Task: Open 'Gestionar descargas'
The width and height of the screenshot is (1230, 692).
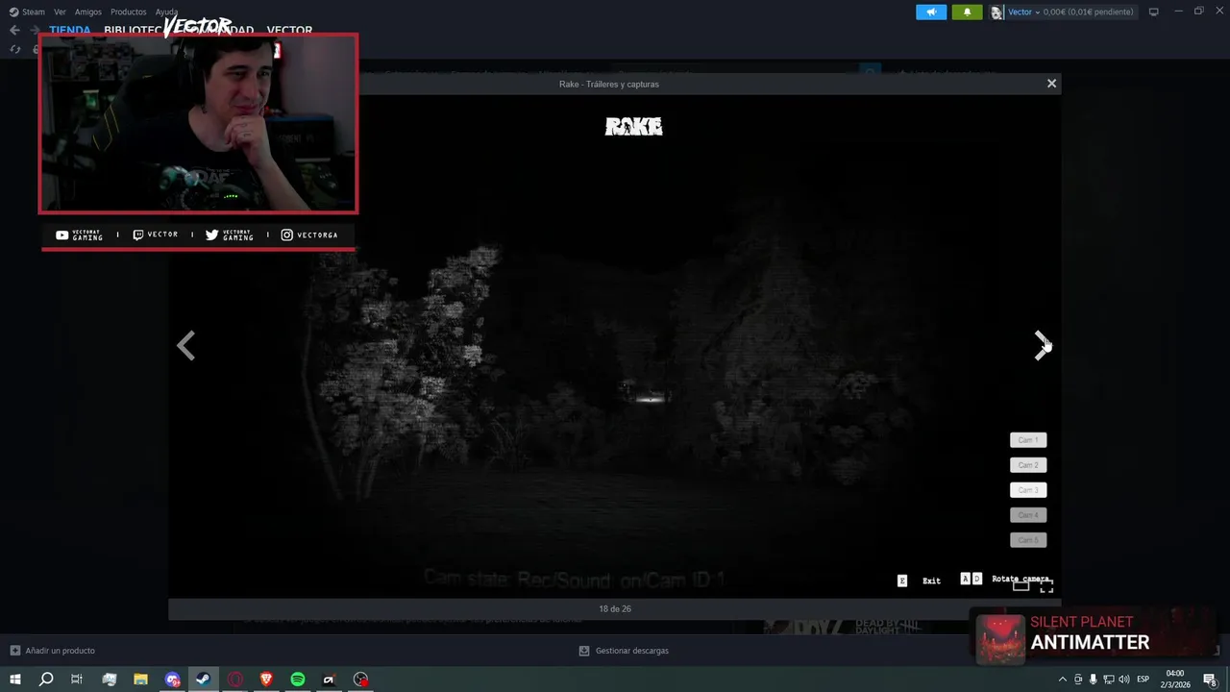Action: click(x=624, y=651)
